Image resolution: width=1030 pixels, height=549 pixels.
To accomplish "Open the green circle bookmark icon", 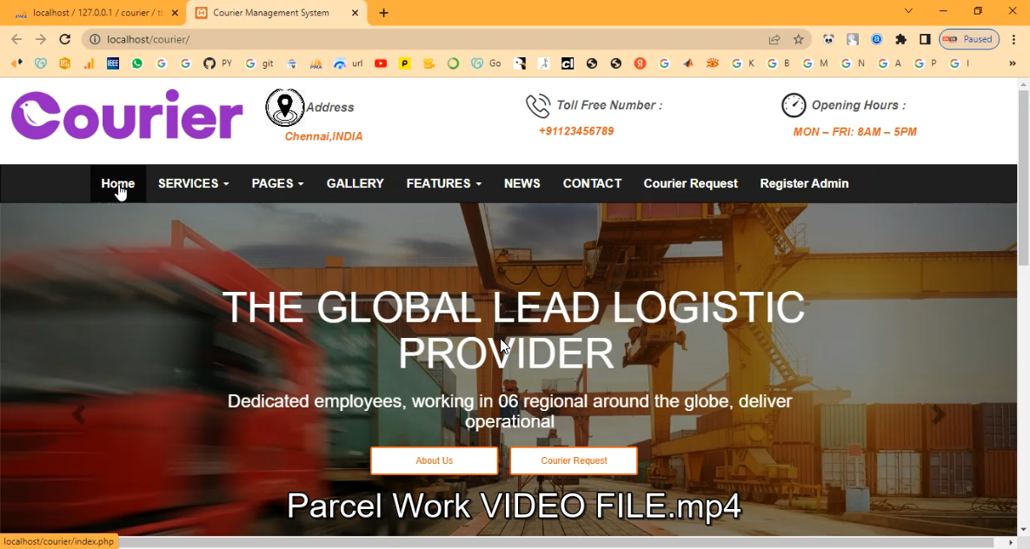I will pos(453,63).
